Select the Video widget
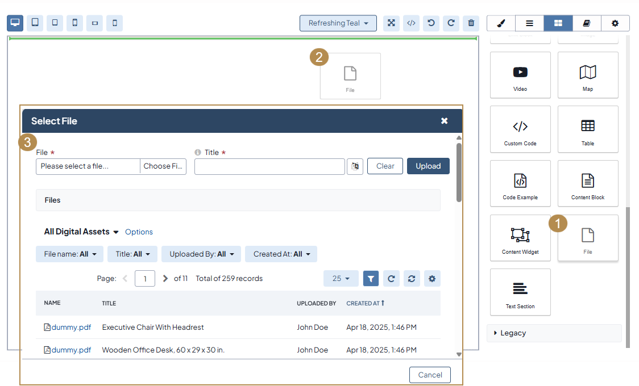Image resolution: width=639 pixels, height=386 pixels. [520, 75]
